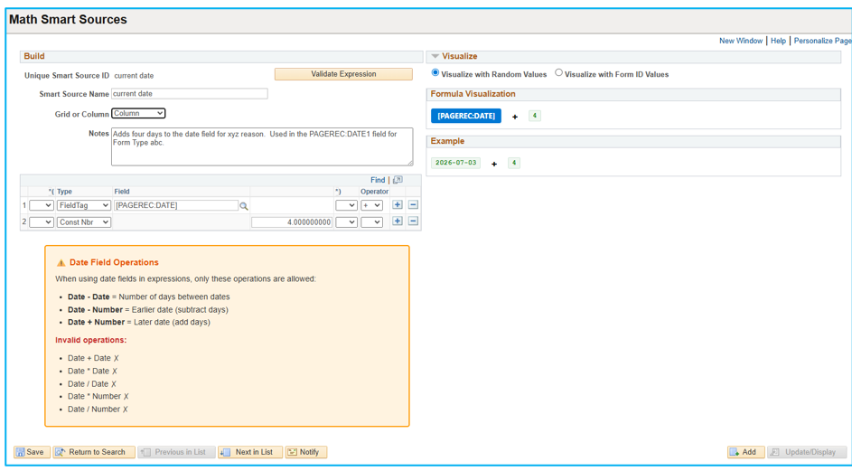Delete row 1 with minus icon
The width and height of the screenshot is (852, 471).
413,205
